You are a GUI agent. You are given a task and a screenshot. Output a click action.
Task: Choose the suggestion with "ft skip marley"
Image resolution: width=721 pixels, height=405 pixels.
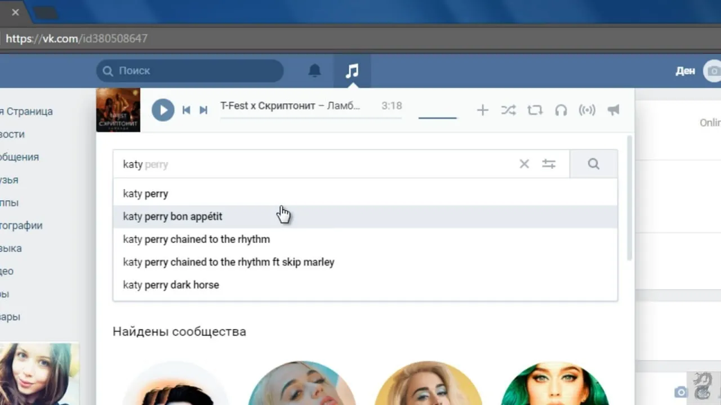(x=365, y=262)
